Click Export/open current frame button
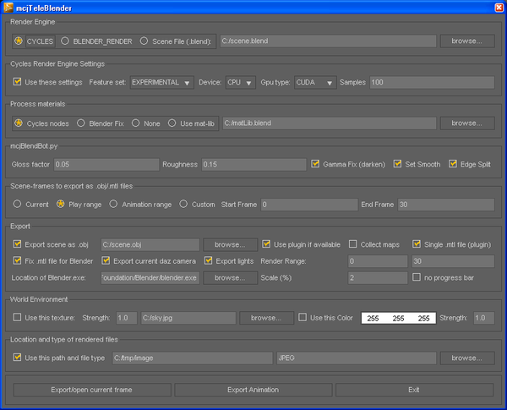Screen dimensions: 507x410 tap(92, 390)
